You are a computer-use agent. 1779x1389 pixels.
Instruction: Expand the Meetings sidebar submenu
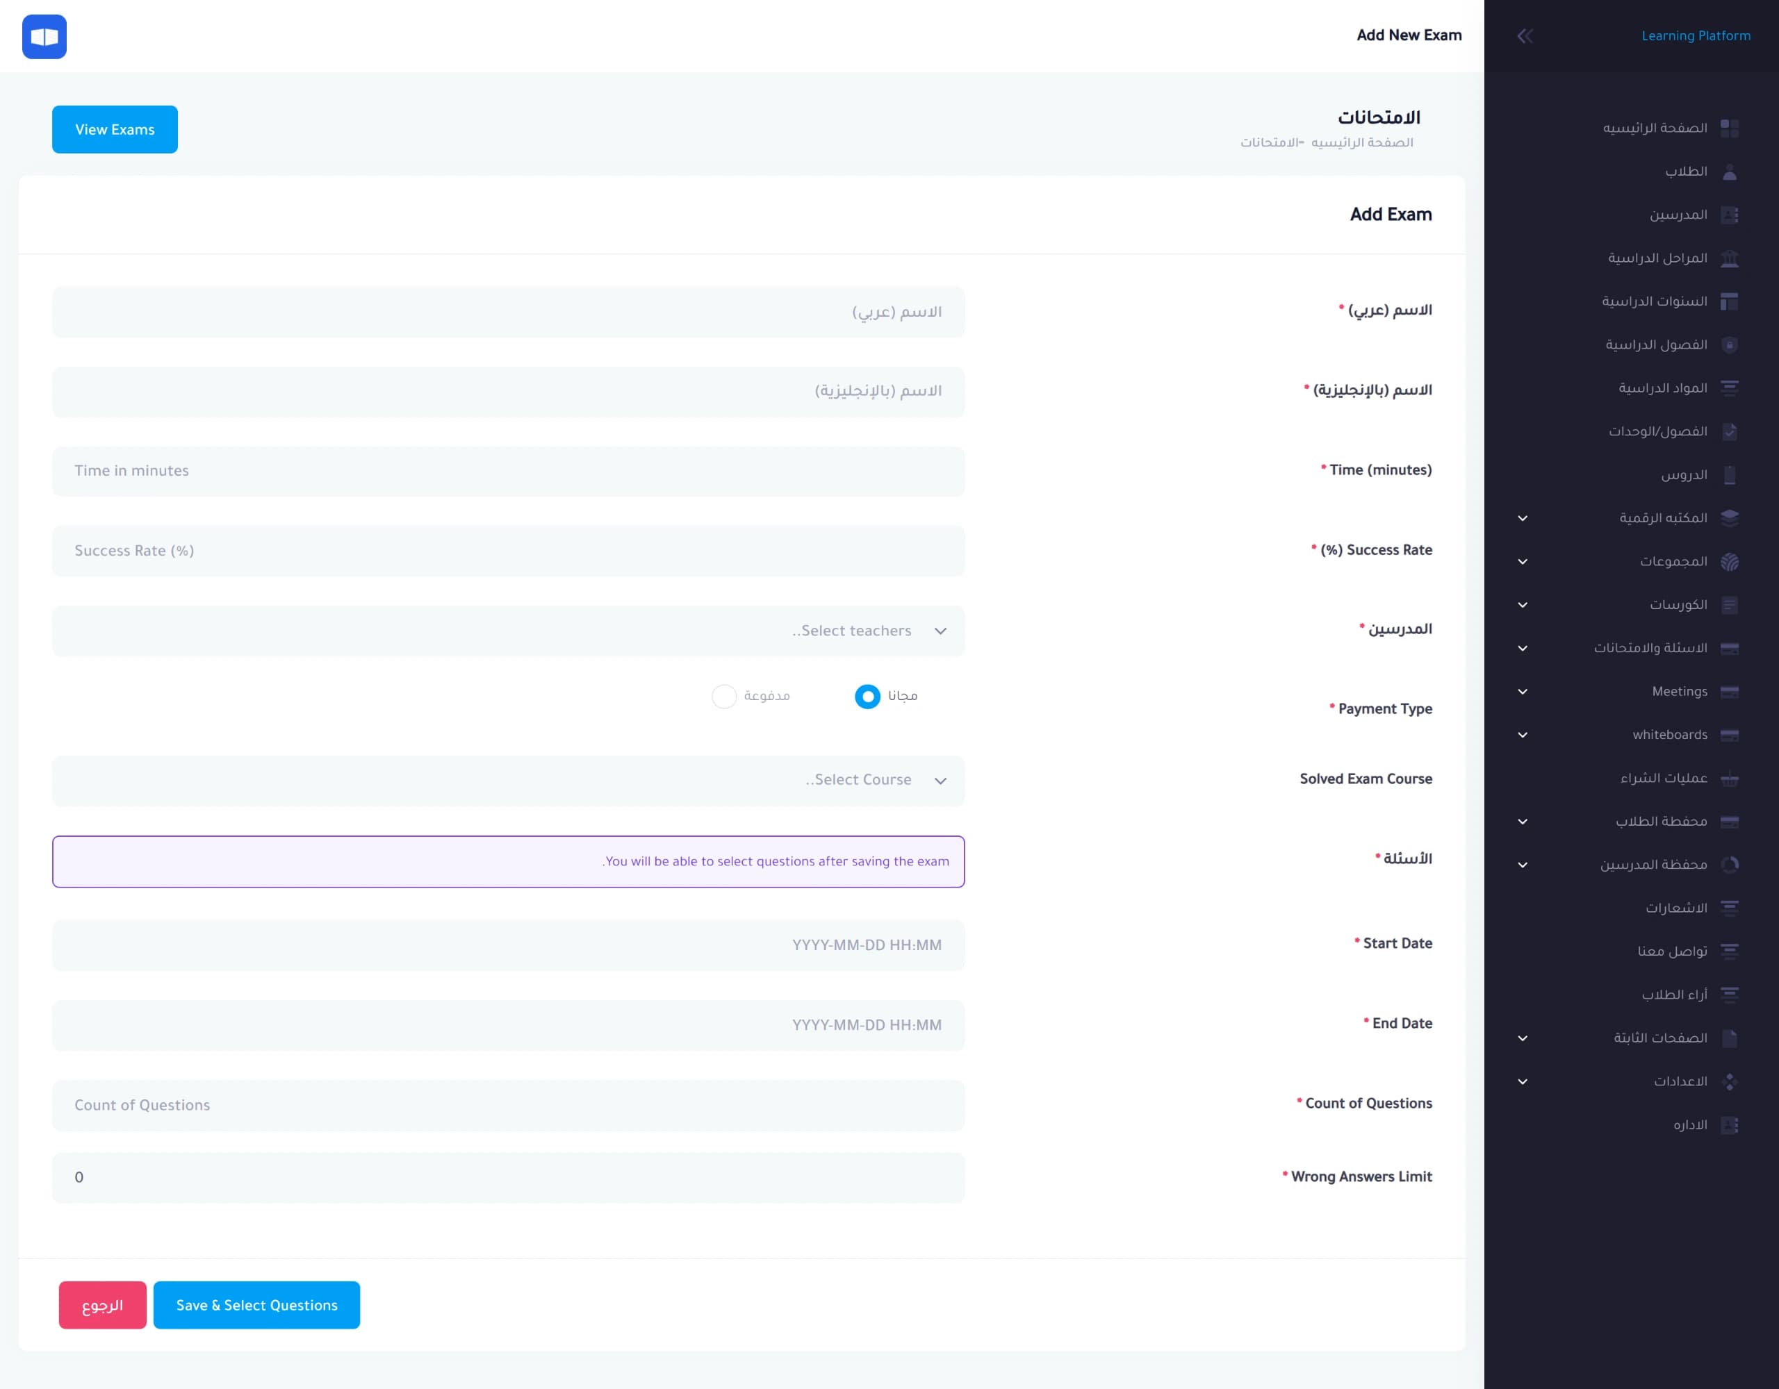[1523, 691]
